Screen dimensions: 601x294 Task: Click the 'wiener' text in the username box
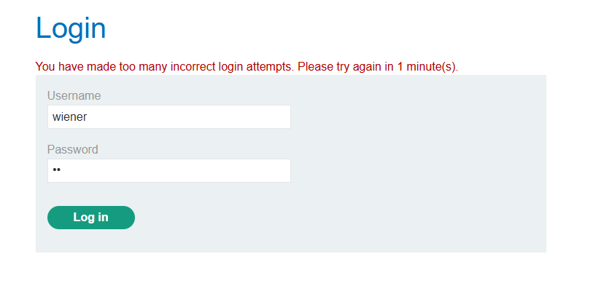click(70, 116)
